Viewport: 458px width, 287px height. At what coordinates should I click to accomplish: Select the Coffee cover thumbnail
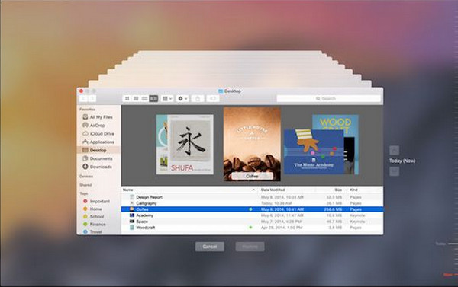pyautogui.click(x=252, y=144)
